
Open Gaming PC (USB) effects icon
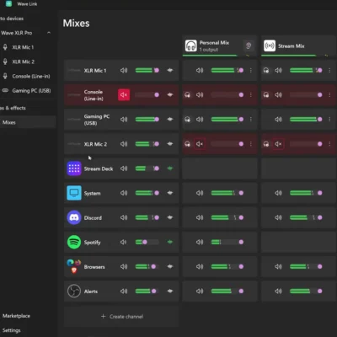170,120
